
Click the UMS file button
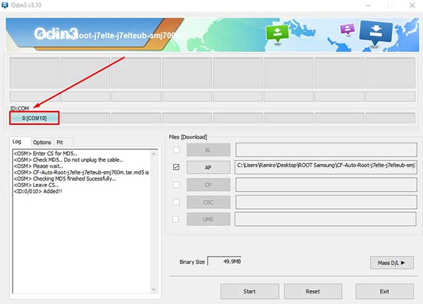click(x=209, y=219)
